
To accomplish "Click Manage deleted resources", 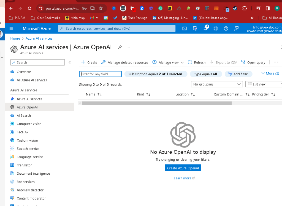I will [x=125, y=62].
